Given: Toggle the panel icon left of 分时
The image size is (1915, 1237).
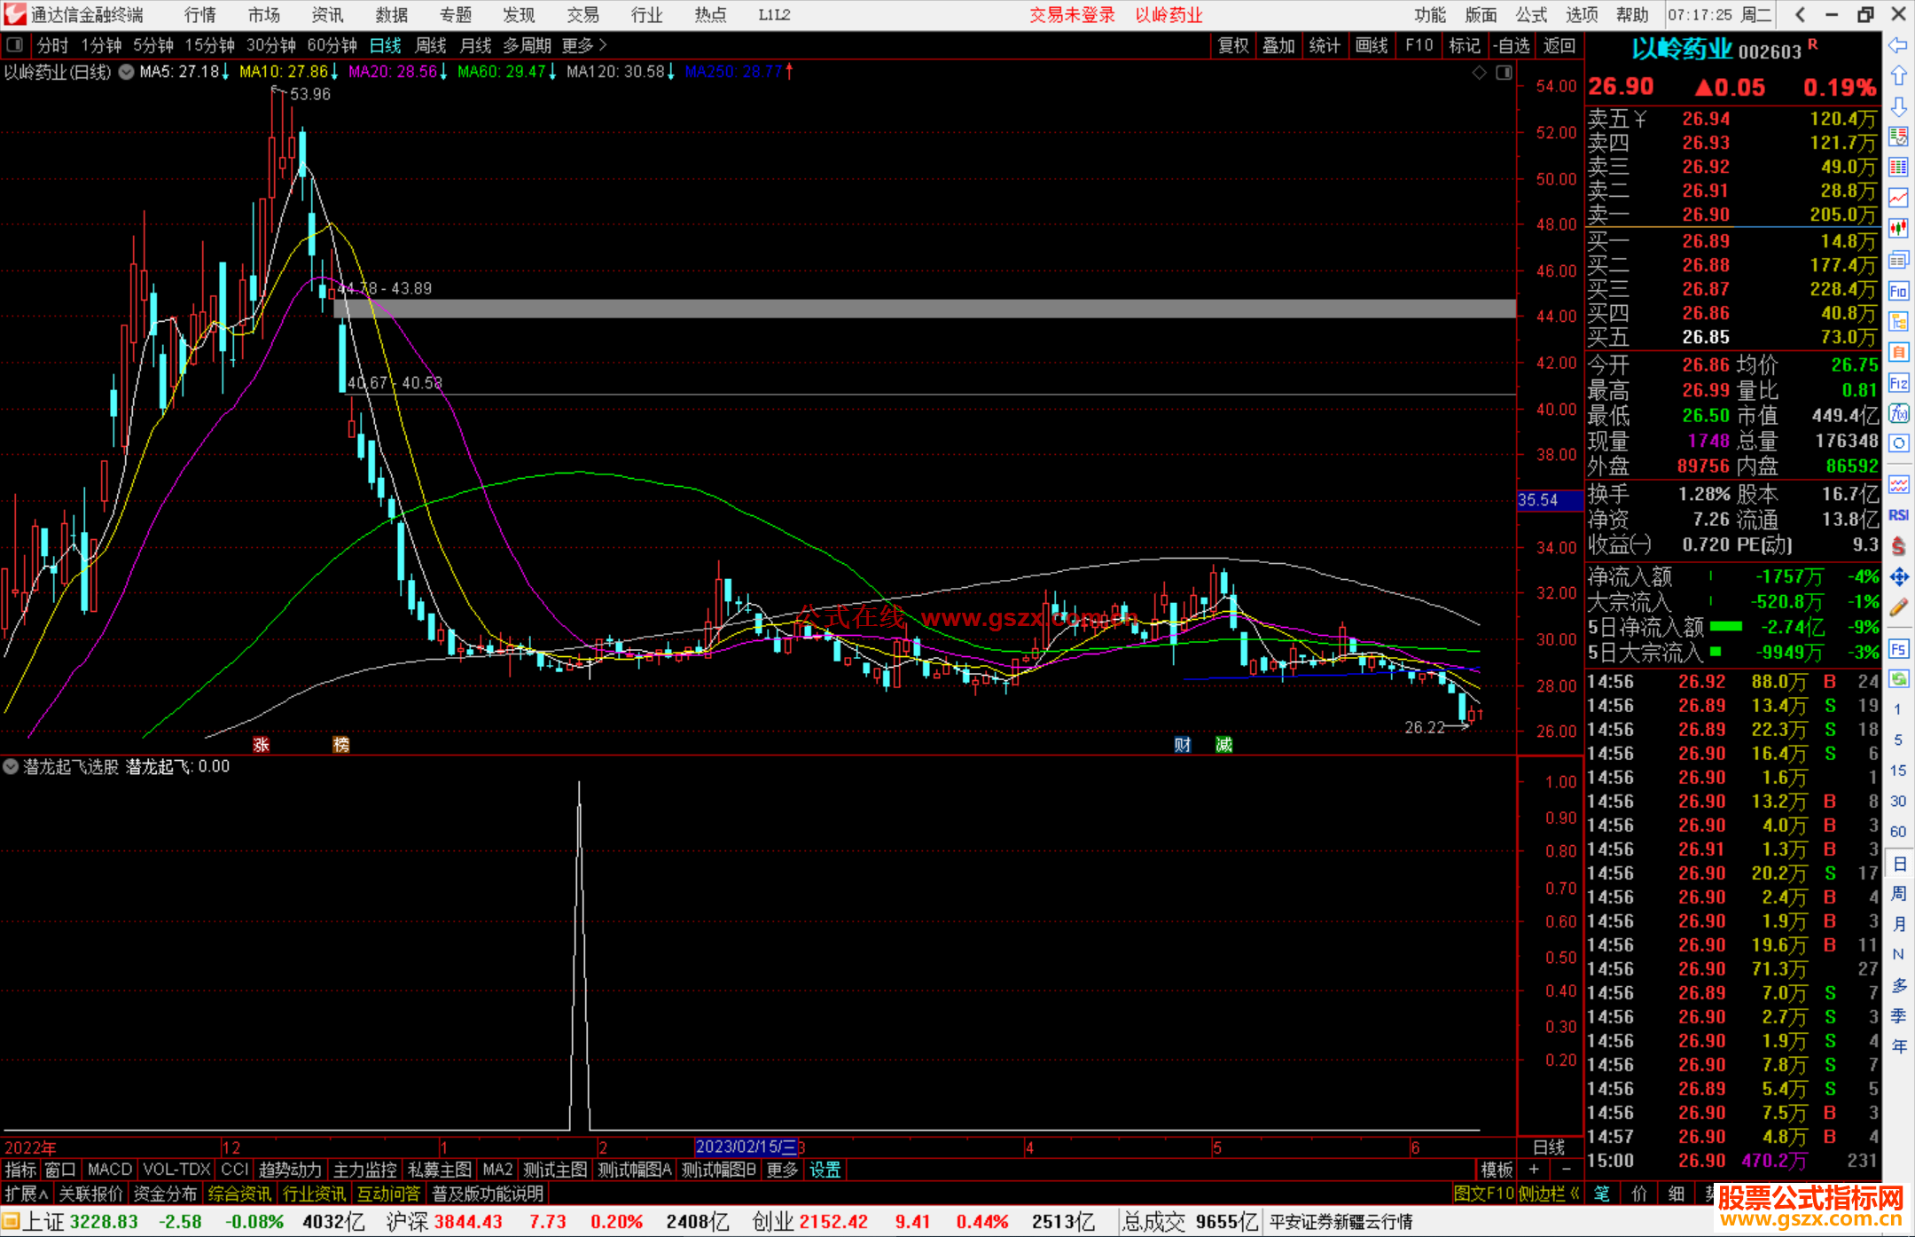Looking at the screenshot, I should pyautogui.click(x=15, y=45).
